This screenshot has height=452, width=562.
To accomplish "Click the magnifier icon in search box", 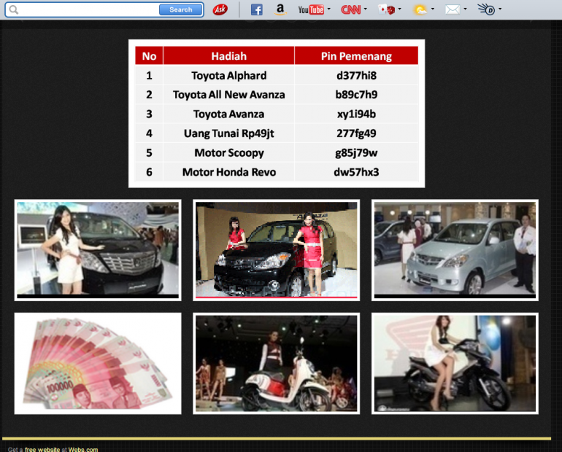I will [13, 9].
